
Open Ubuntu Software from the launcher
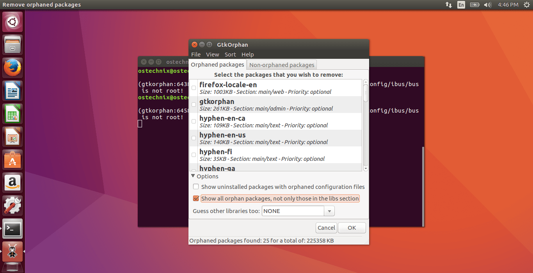(x=12, y=159)
